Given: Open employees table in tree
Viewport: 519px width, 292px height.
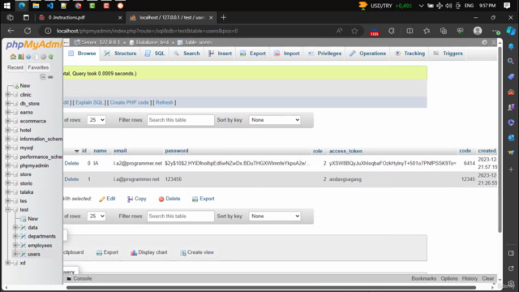Looking at the screenshot, I should click(x=40, y=245).
